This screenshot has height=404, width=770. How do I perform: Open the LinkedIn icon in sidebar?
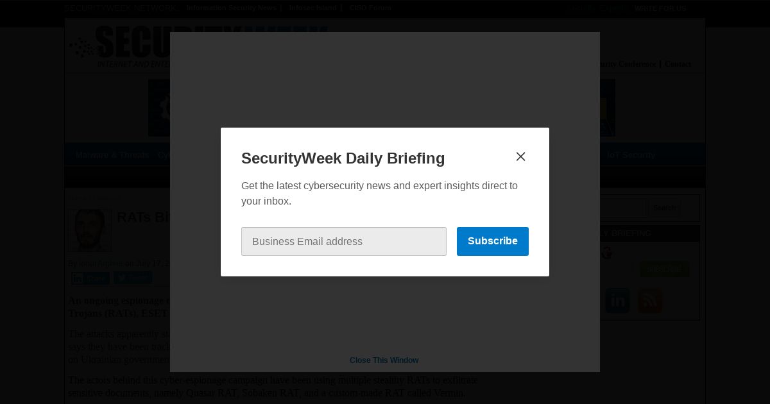coord(617,300)
